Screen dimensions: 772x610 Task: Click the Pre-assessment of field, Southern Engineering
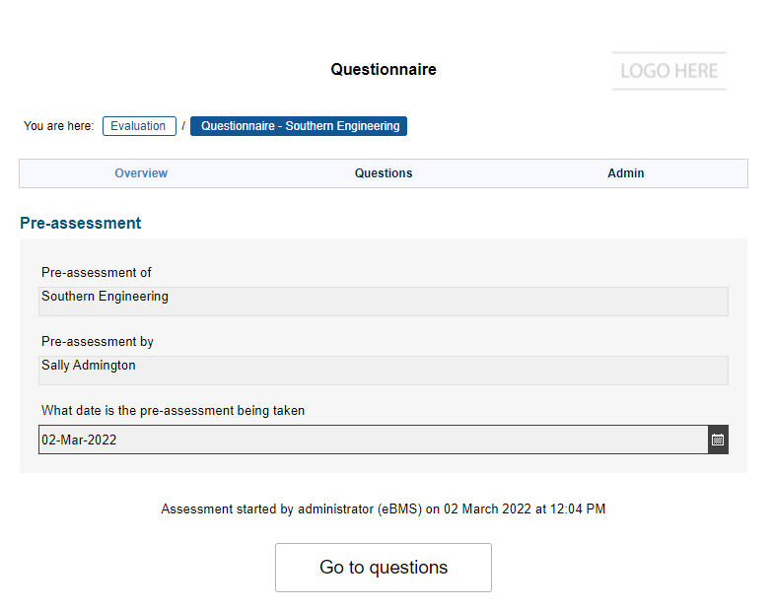pyautogui.click(x=384, y=302)
